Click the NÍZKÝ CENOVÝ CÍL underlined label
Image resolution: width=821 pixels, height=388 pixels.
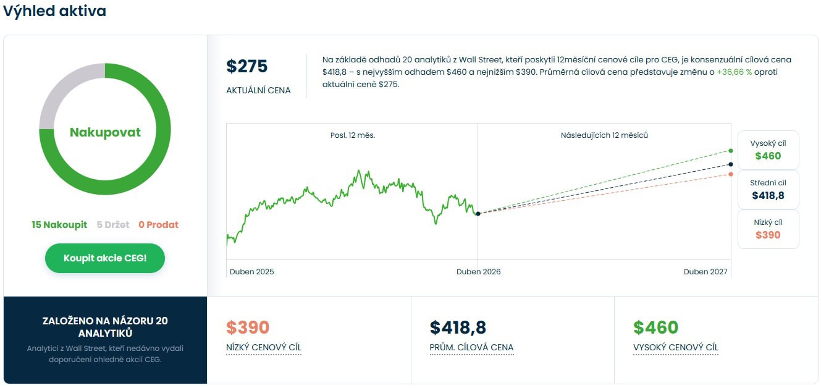click(x=264, y=347)
